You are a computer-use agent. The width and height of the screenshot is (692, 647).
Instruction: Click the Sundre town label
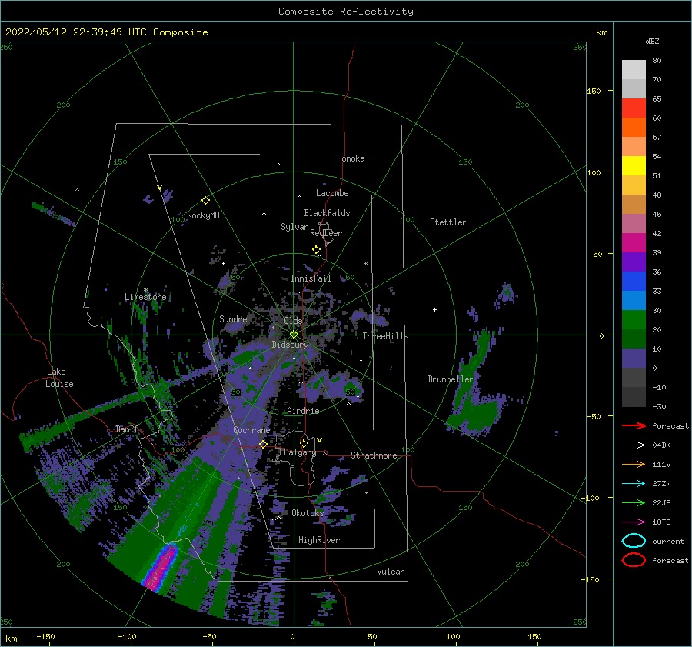[x=233, y=318]
